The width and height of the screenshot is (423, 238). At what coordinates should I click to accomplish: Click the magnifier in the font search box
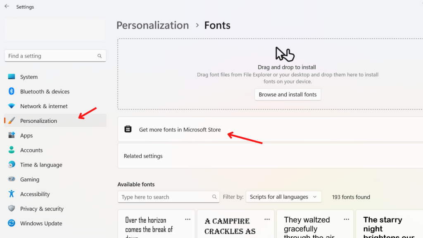[x=214, y=197]
